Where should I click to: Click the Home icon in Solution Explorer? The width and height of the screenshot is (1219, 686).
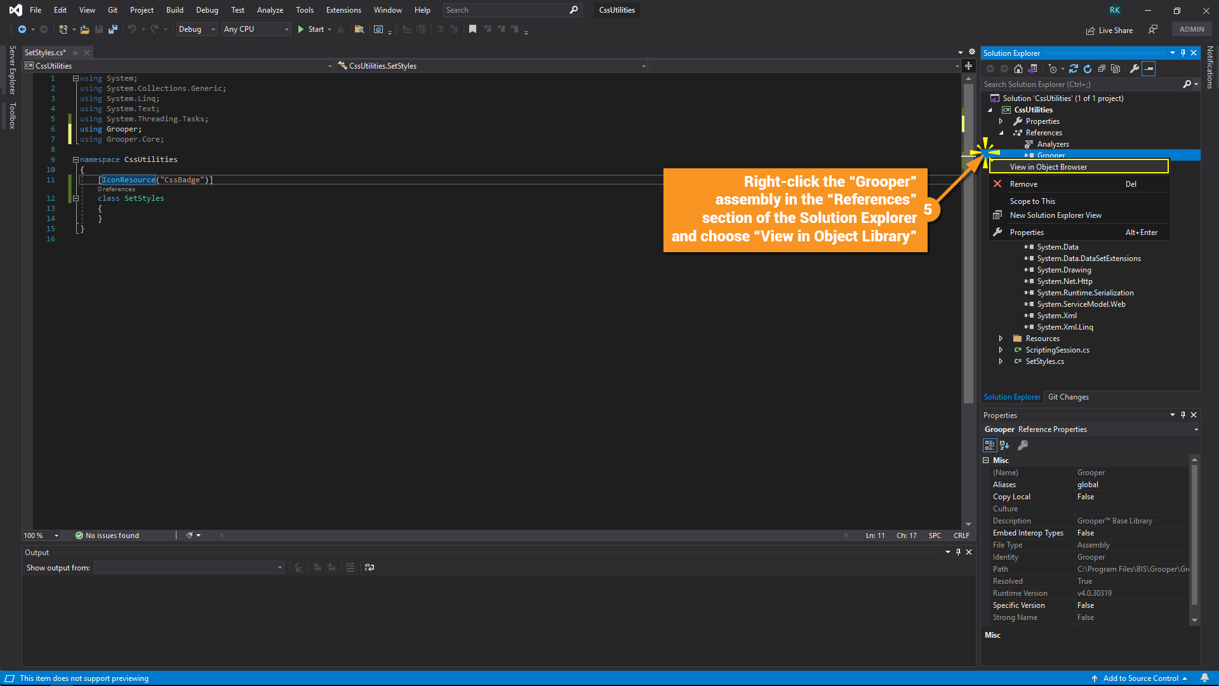1018,69
